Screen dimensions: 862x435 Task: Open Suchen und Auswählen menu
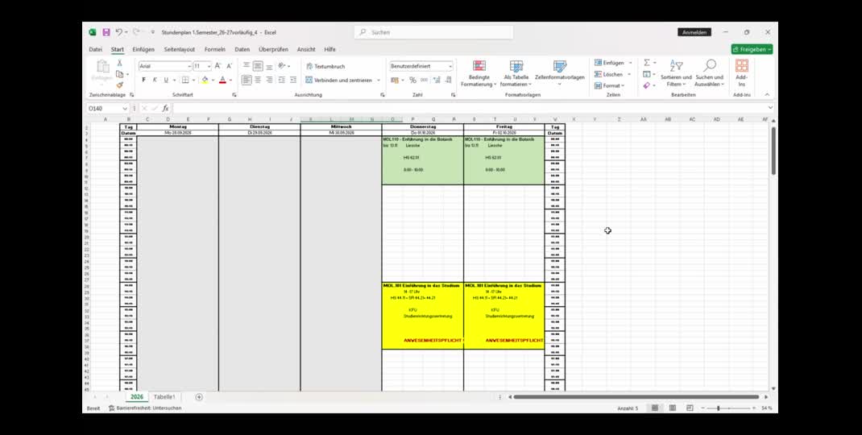[710, 73]
